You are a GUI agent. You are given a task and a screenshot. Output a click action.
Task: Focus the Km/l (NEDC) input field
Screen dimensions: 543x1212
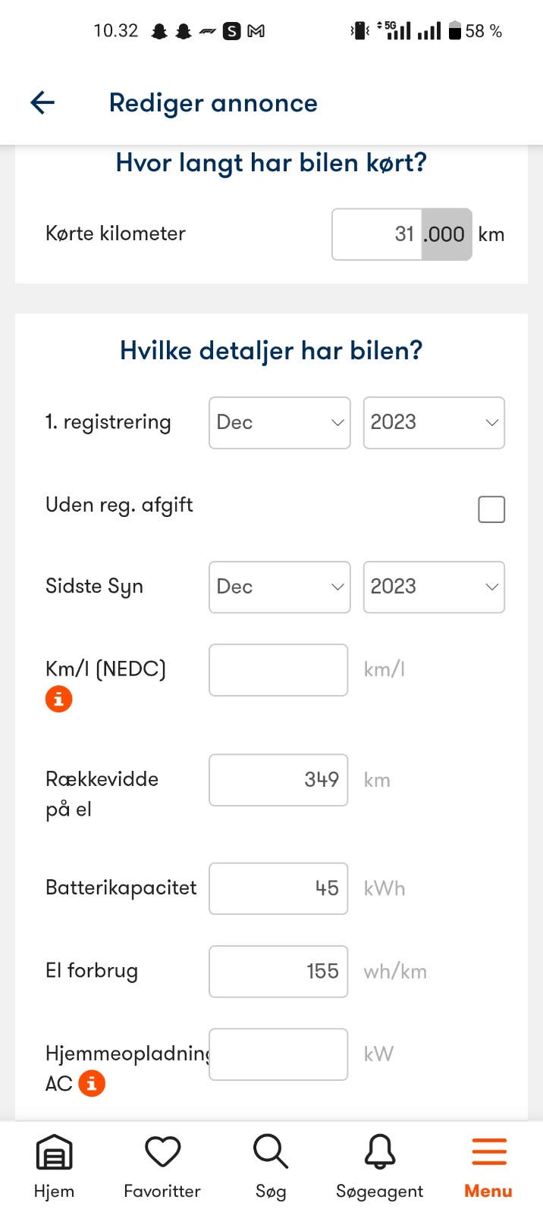tap(278, 670)
